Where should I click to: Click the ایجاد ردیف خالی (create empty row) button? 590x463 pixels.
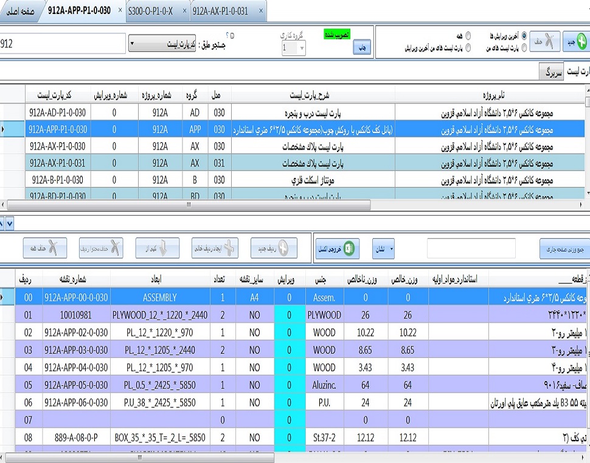[215, 248]
